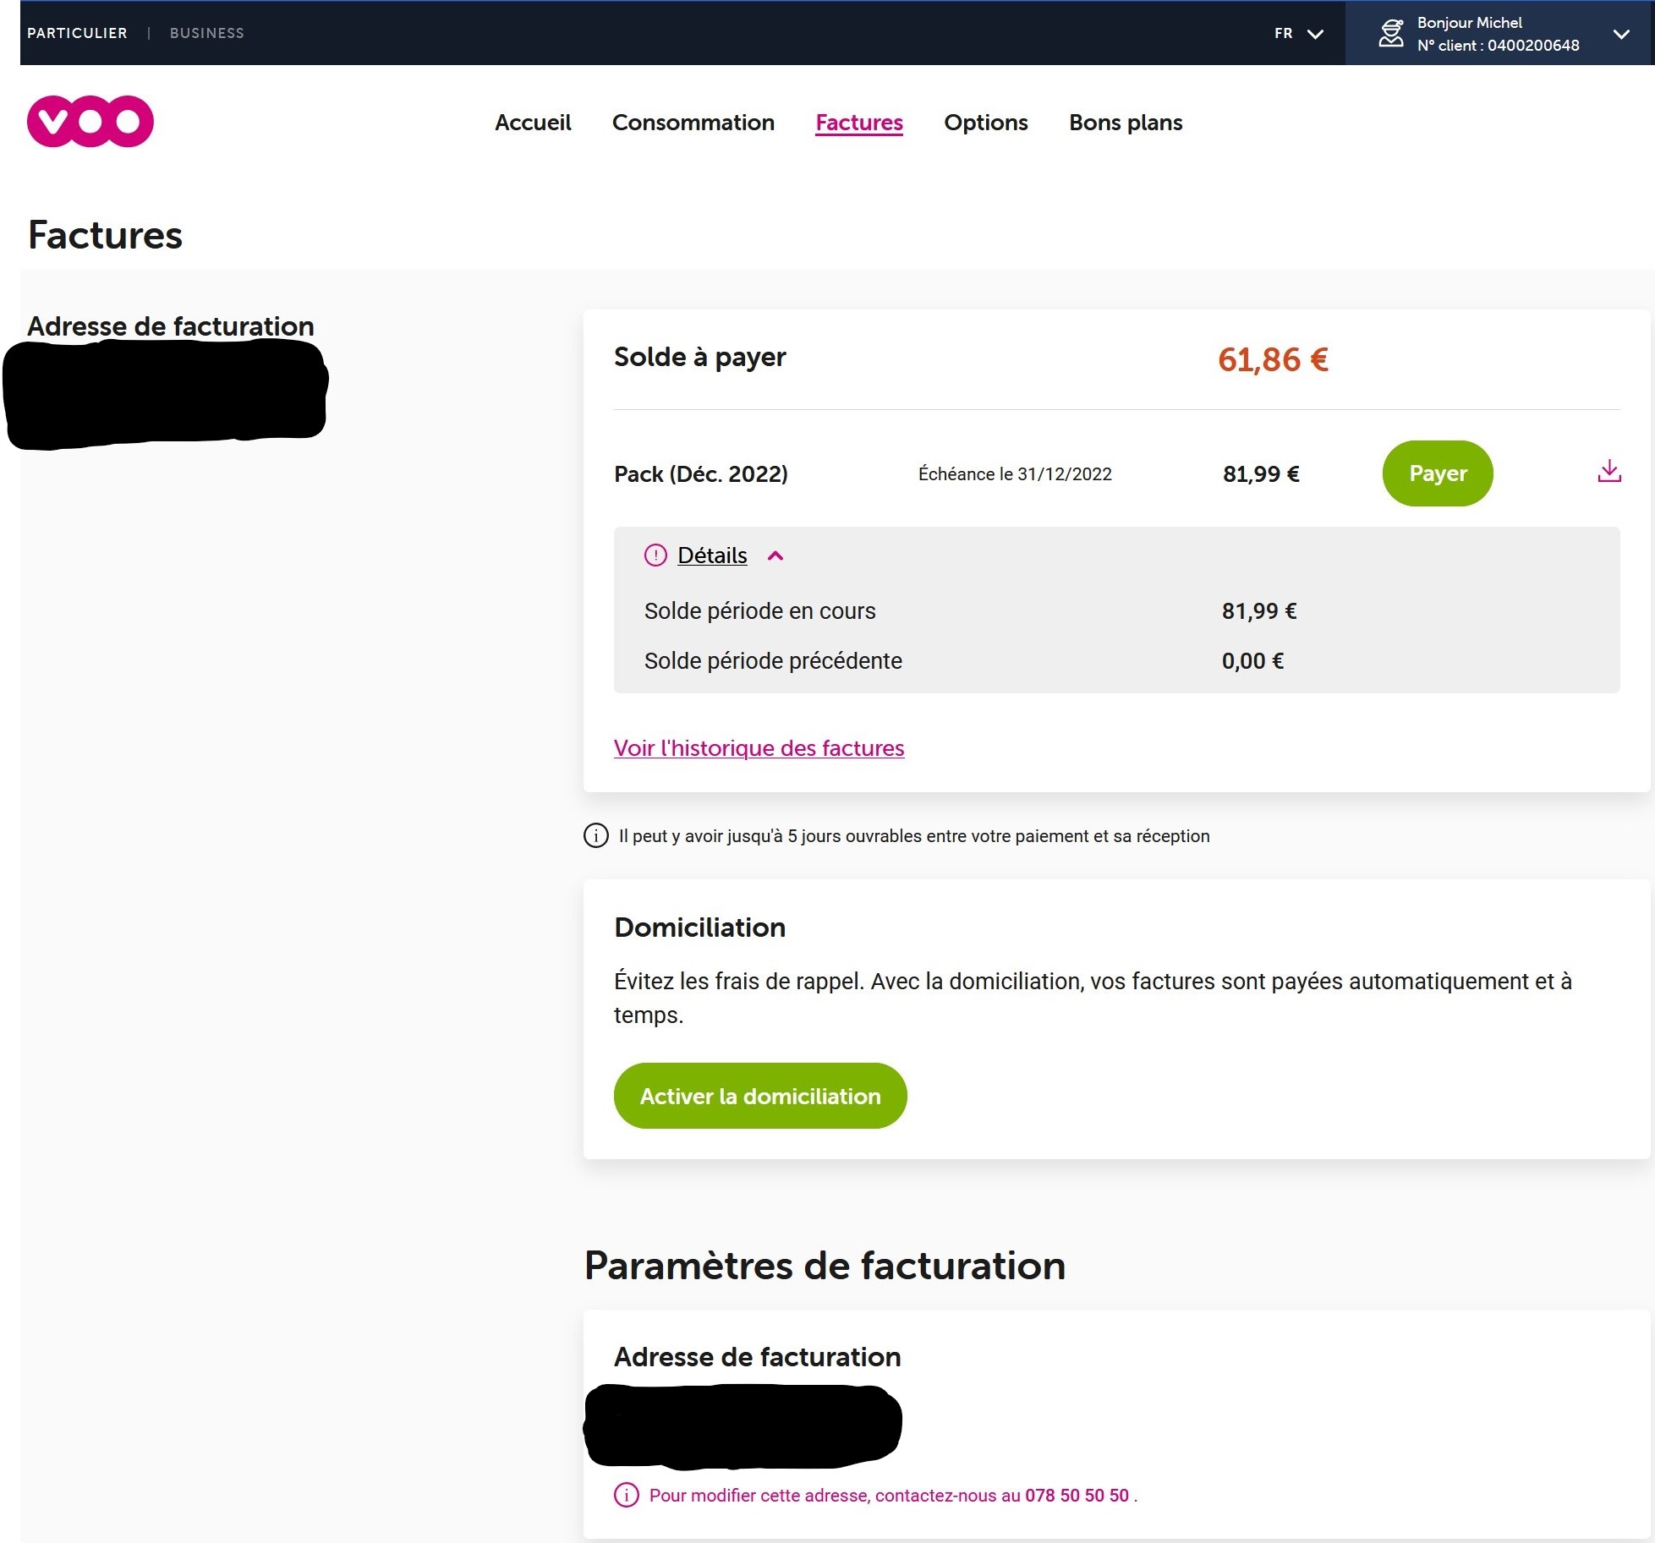Click the info icon under Adresse de facturation
1655x1543 pixels.
(624, 1495)
